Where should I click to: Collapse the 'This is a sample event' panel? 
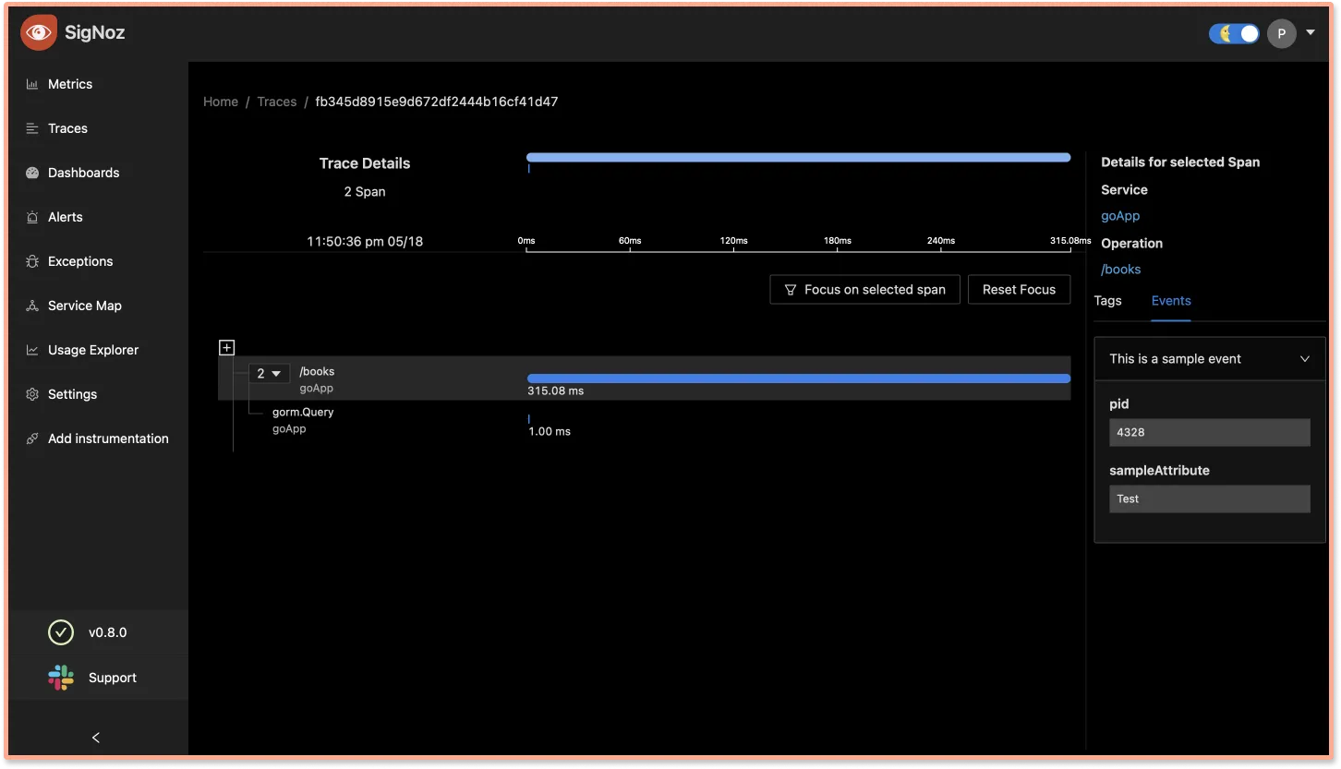(x=1210, y=359)
